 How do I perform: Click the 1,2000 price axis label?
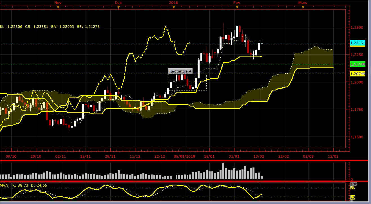pos(357,82)
